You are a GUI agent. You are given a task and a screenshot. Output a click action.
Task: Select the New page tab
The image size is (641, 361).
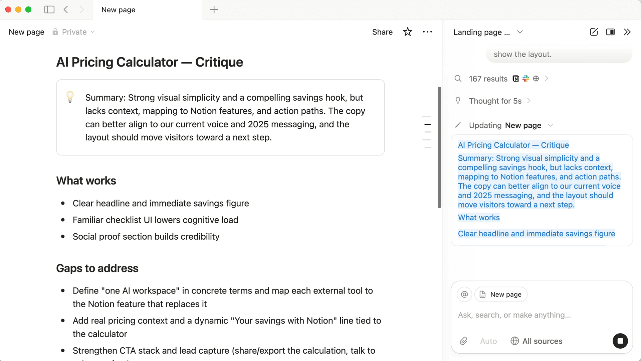[x=119, y=10]
